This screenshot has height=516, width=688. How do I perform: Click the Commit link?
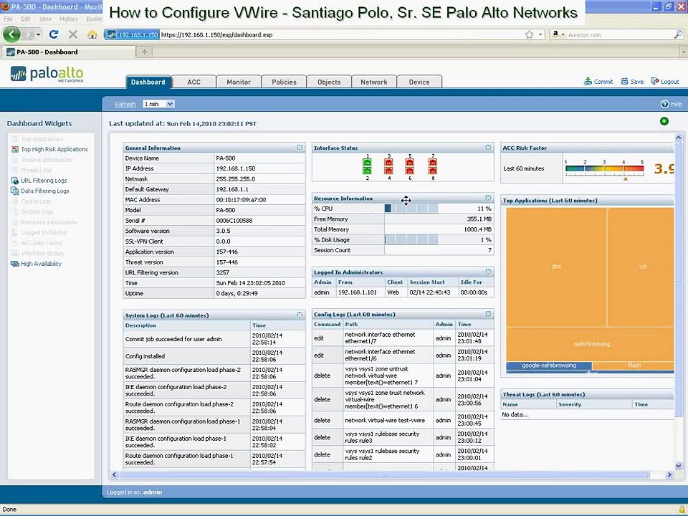tap(598, 82)
